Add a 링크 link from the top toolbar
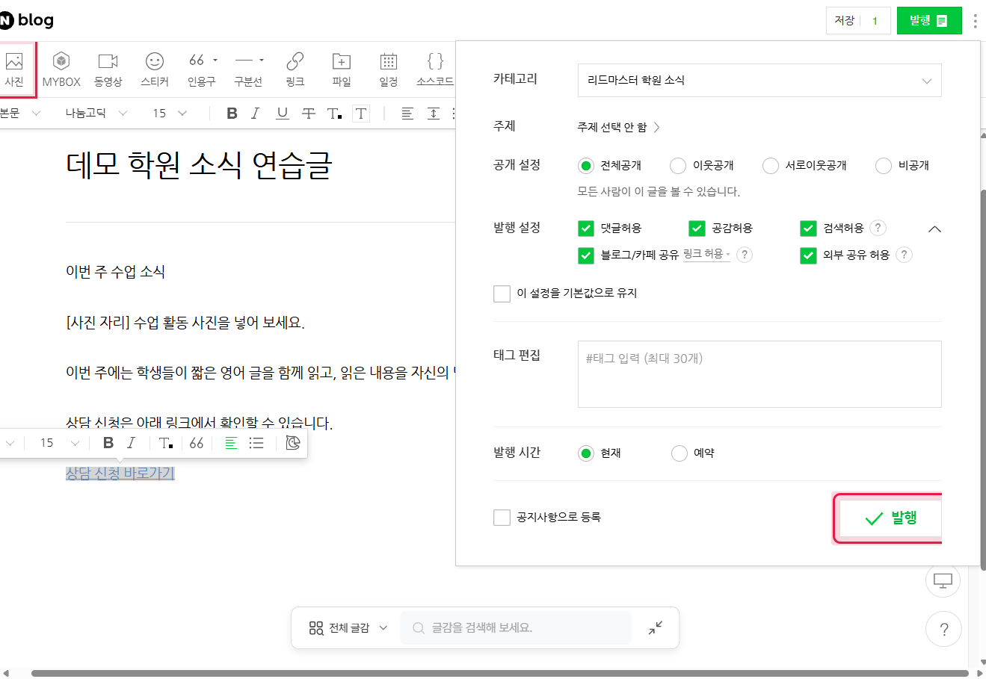 coord(295,69)
